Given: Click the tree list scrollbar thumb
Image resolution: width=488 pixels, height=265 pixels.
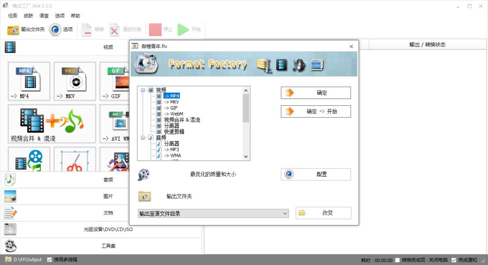Looking at the screenshot, I should (246, 108).
